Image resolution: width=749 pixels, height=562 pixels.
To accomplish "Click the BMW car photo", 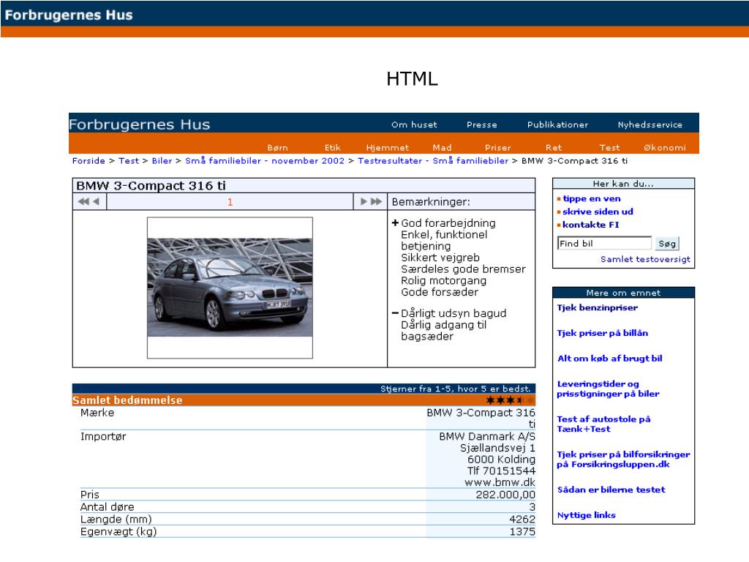I will tap(230, 287).
